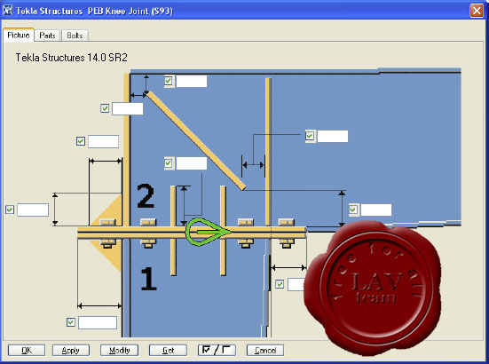489x364 pixels.
Task: Toggle checkbox for diagonal stiffener bottom height on right
Action: [353, 210]
